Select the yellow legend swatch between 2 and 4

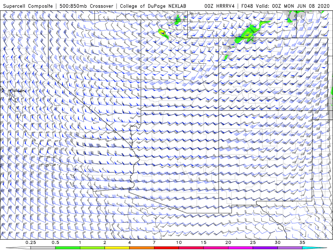click(117, 248)
